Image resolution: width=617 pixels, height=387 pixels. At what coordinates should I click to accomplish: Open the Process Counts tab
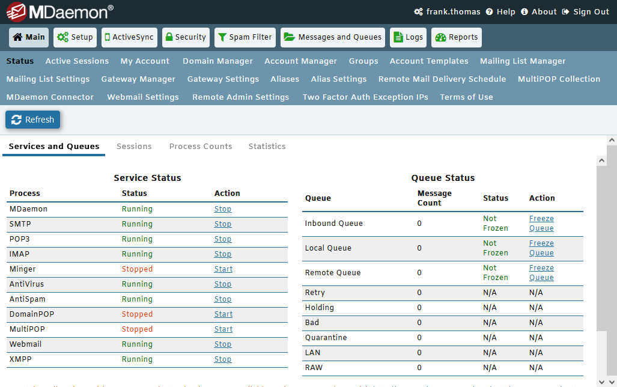(200, 146)
